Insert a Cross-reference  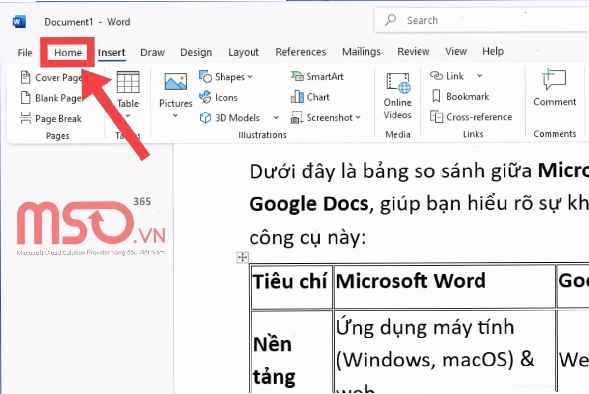[472, 117]
